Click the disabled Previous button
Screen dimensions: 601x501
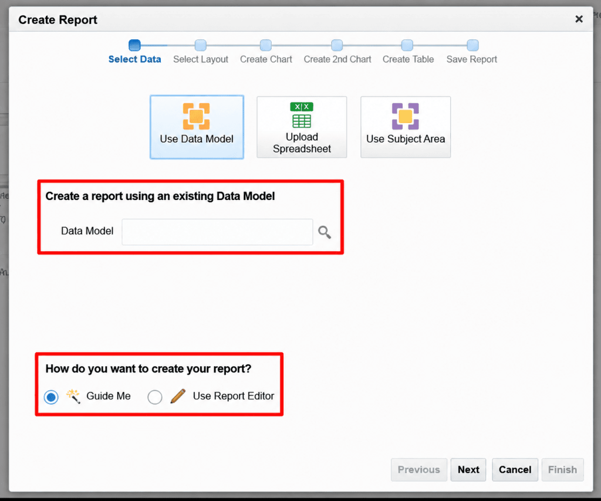419,469
